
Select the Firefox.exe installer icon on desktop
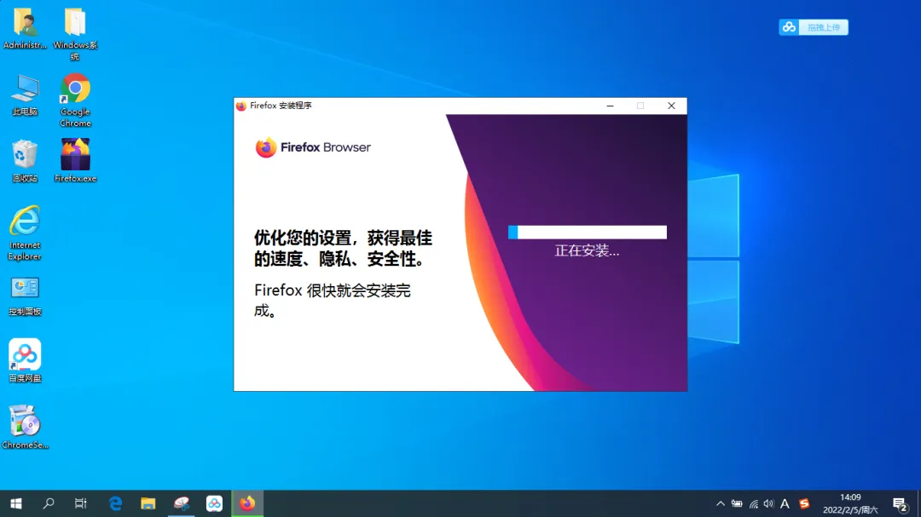pyautogui.click(x=75, y=156)
